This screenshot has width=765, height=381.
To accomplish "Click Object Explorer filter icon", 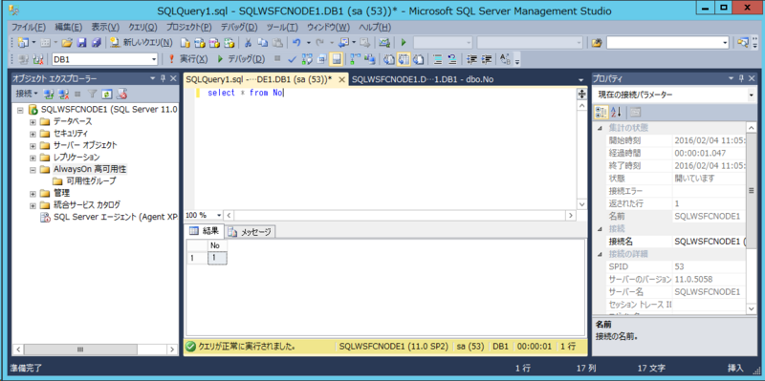I will point(92,93).
